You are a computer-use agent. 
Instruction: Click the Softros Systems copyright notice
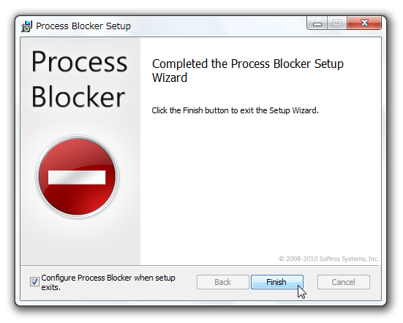click(328, 259)
